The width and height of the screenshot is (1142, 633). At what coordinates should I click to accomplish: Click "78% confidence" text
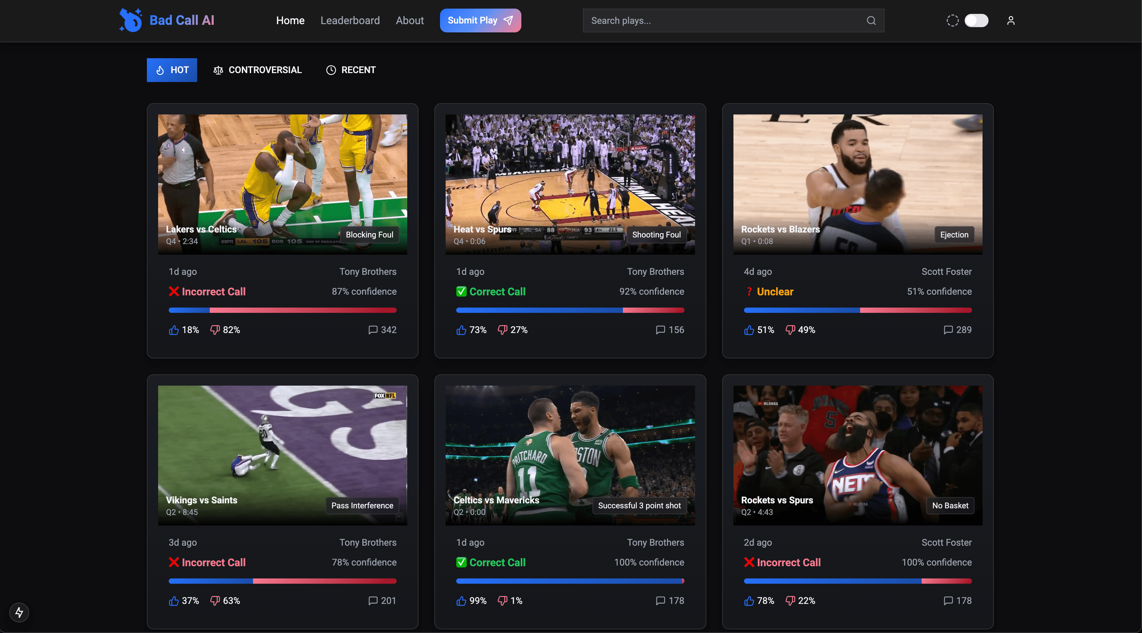365,563
